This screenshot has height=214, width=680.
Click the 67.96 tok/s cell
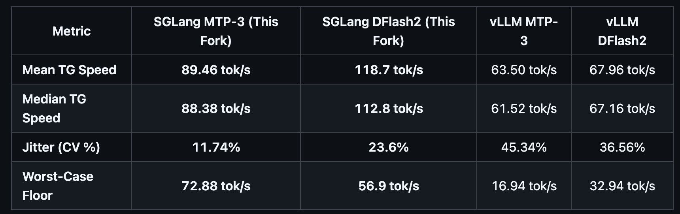(622, 70)
